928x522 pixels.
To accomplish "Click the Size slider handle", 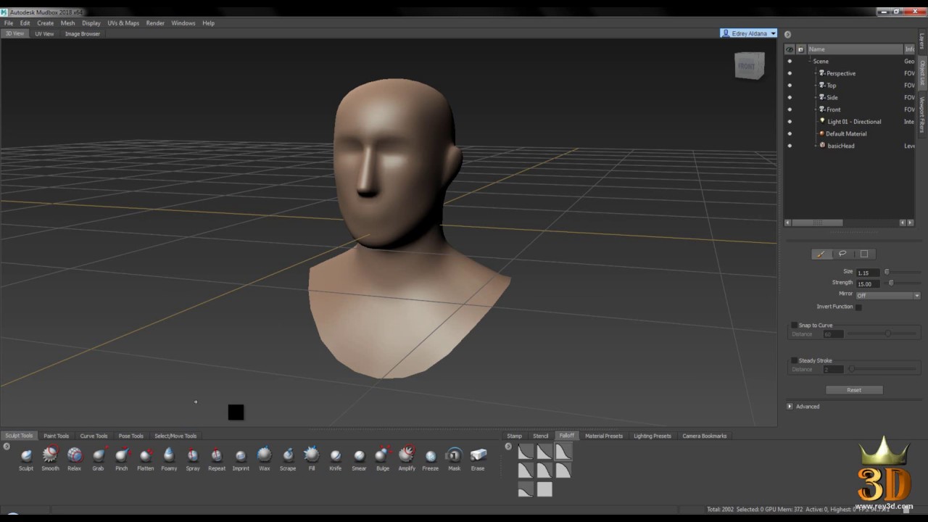I will coord(887,272).
